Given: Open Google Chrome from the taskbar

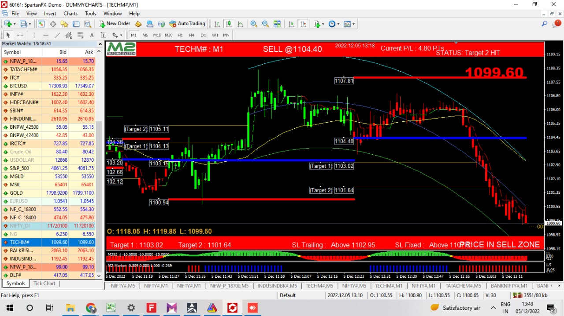Looking at the screenshot, I should click(91, 308).
